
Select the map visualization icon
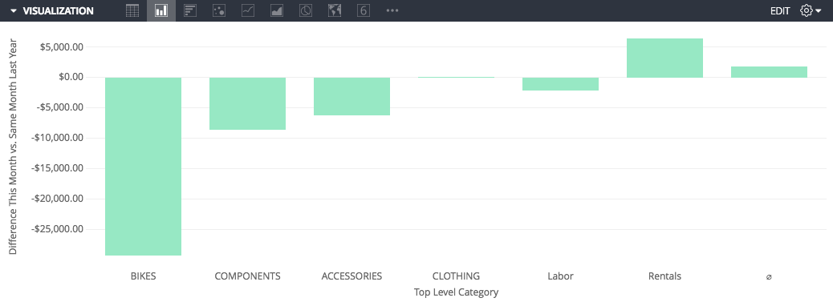[x=335, y=10]
